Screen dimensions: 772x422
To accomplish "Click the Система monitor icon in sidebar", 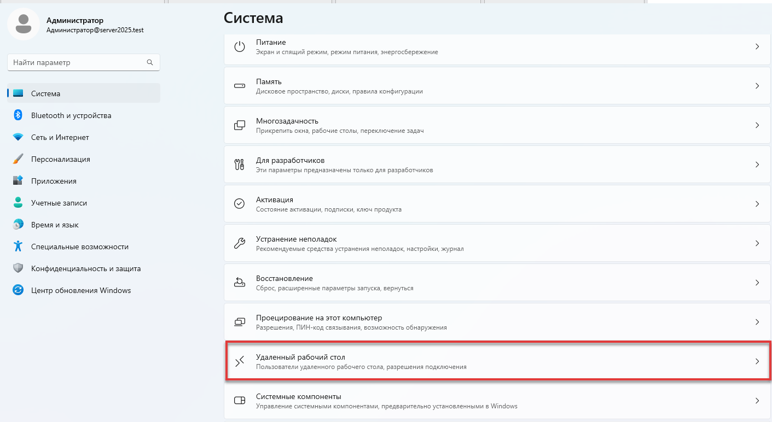I will pos(18,93).
